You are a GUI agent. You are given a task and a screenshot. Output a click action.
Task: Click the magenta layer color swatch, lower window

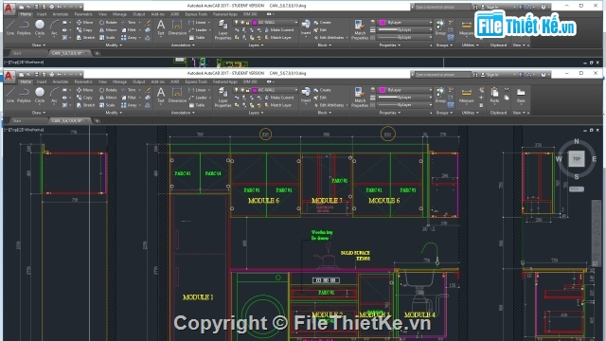point(255,90)
